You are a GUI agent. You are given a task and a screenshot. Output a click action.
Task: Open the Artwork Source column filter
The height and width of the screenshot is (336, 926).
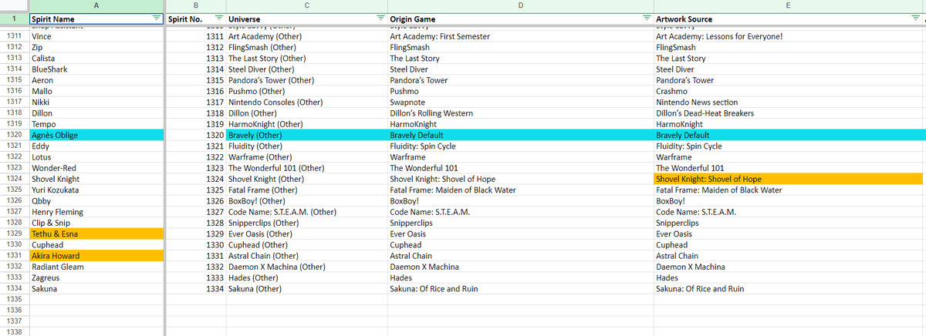pyautogui.click(x=914, y=18)
